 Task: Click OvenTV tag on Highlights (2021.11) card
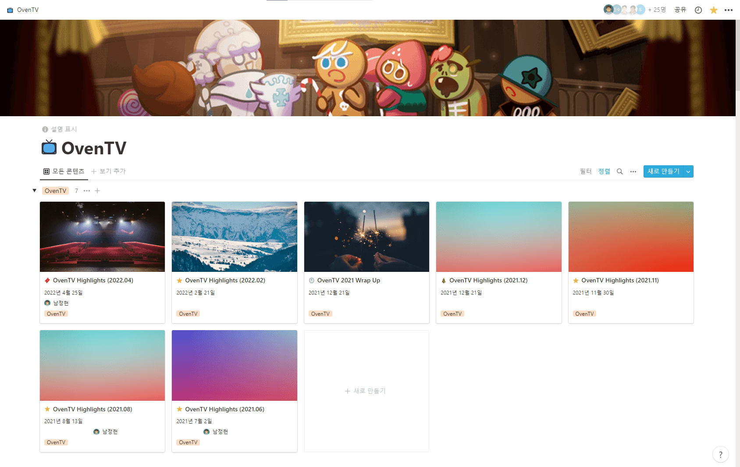584,314
